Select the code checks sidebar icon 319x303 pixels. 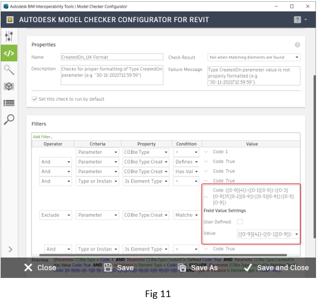9,53
